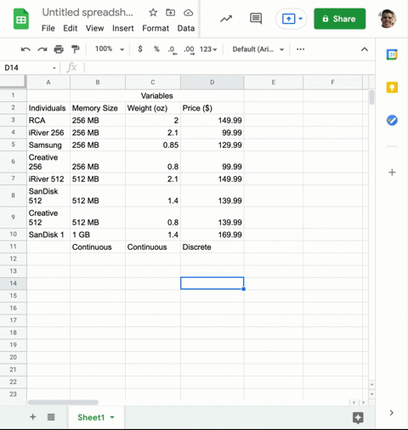Select the 1 GB cell
This screenshot has width=408, height=430.
pyautogui.click(x=98, y=235)
